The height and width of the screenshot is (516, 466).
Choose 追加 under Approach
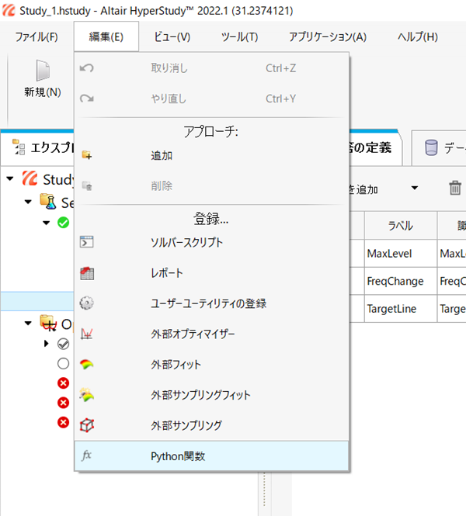click(x=211, y=155)
